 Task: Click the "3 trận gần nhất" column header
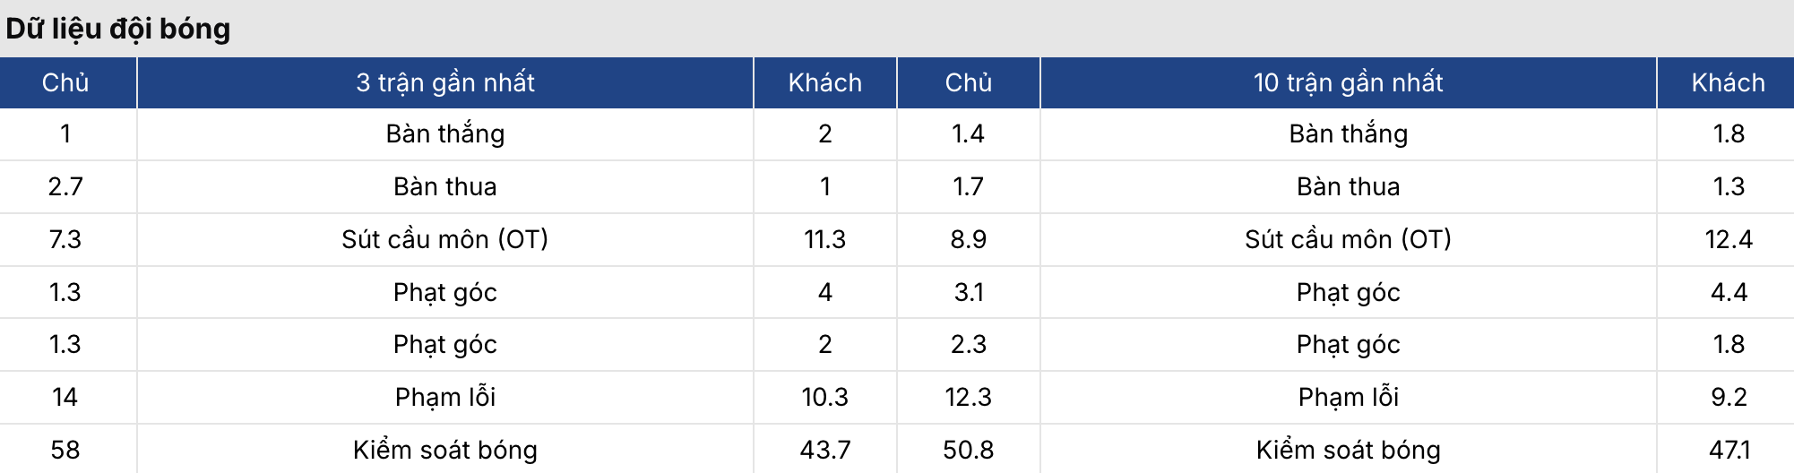coord(444,82)
